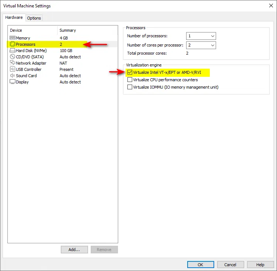Open Help for the dialog

260,264
